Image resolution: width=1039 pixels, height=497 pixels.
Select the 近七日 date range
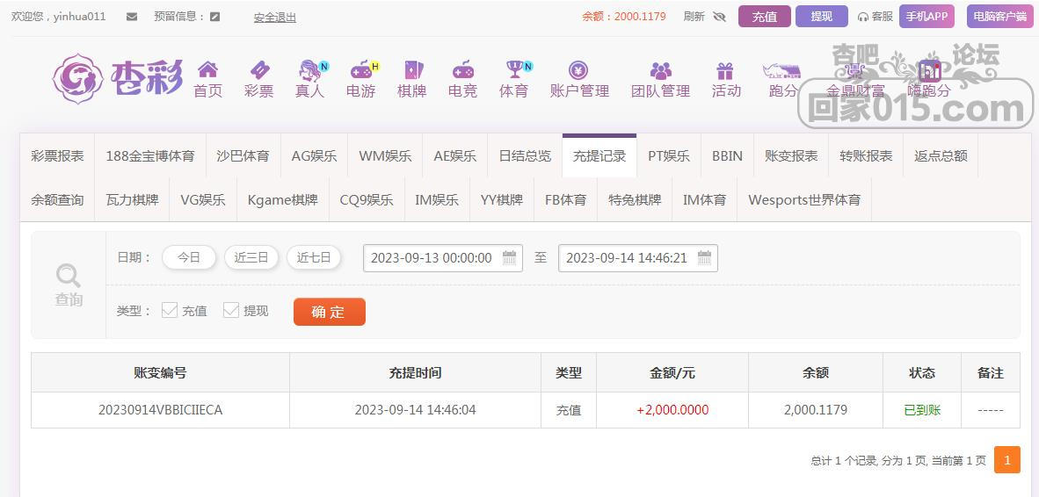click(314, 257)
